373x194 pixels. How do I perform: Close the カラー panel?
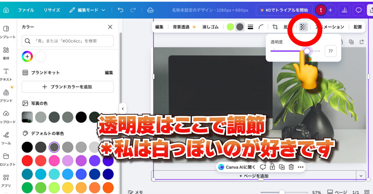[110, 27]
